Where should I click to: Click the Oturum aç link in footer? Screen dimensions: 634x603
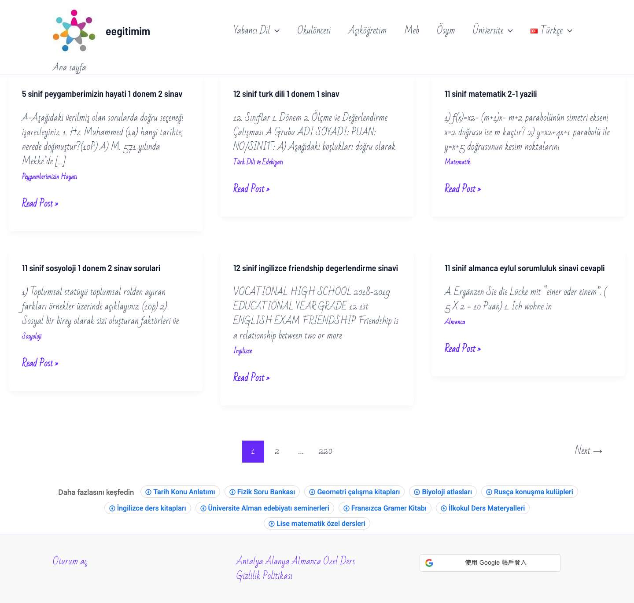pos(70,561)
